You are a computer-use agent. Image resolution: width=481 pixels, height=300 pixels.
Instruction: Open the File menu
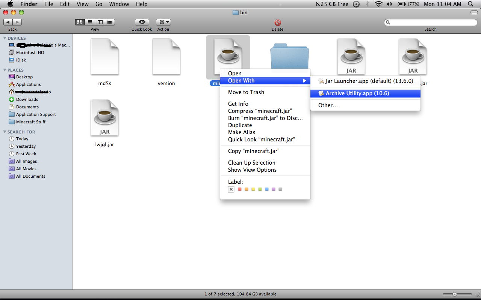point(48,4)
